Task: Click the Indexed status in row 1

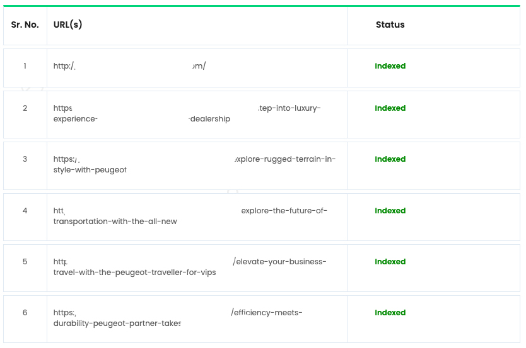Action: [x=390, y=66]
